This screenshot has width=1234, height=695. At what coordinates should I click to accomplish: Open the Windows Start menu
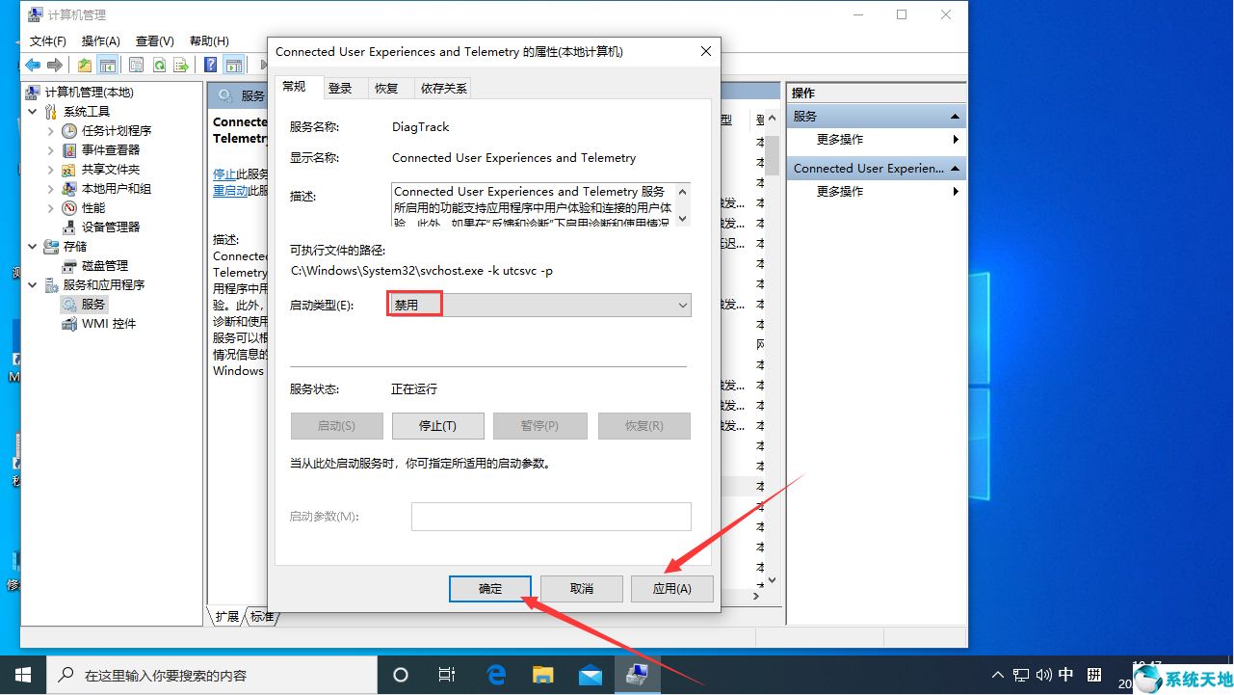[x=22, y=675]
